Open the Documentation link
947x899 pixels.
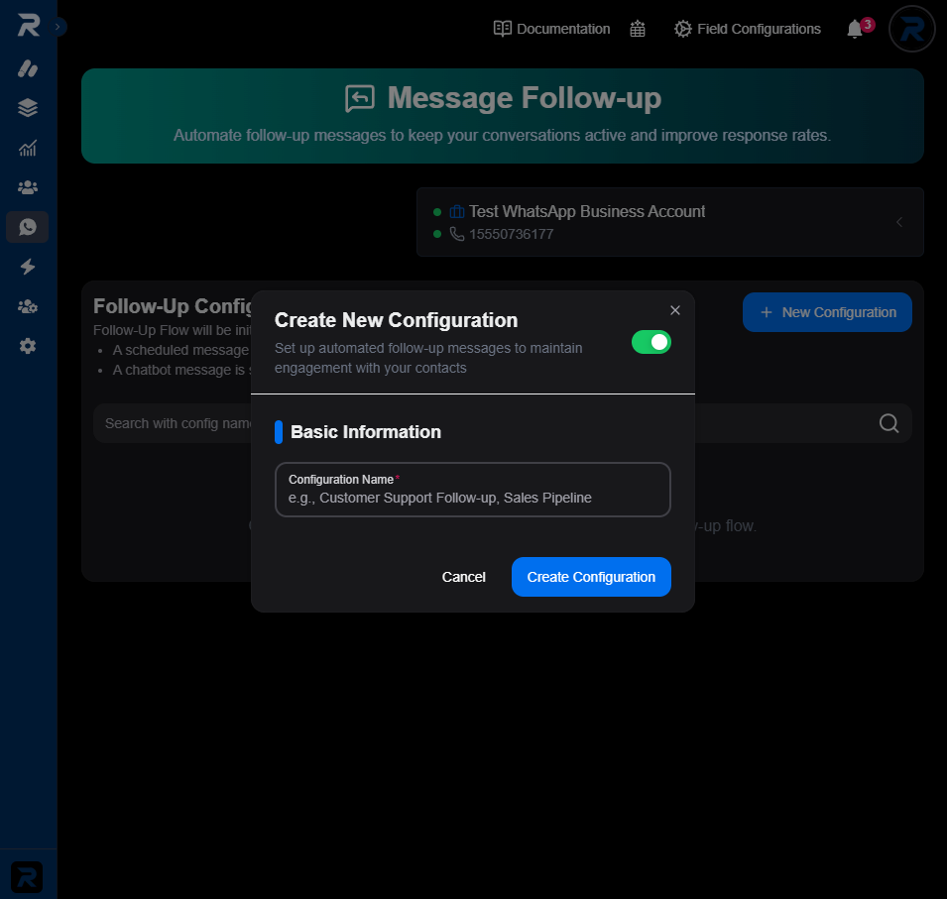[551, 29]
